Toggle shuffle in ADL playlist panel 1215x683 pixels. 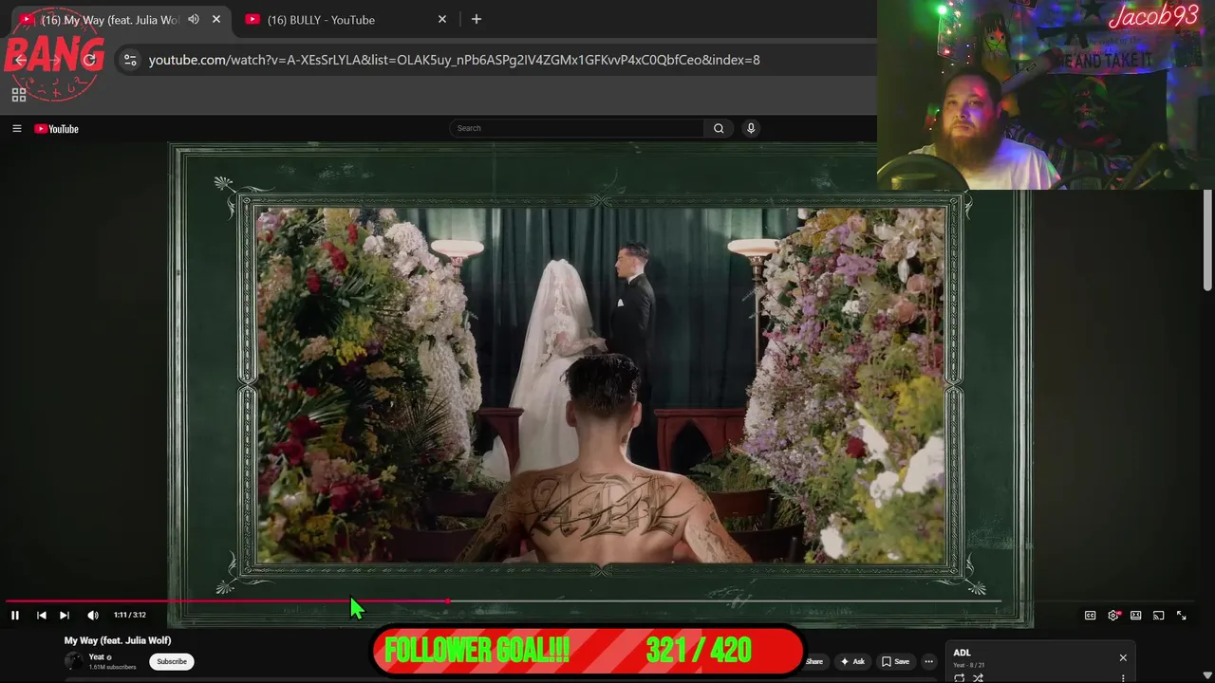tap(978, 677)
